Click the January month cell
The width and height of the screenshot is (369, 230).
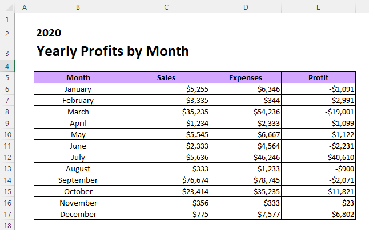[x=78, y=89]
